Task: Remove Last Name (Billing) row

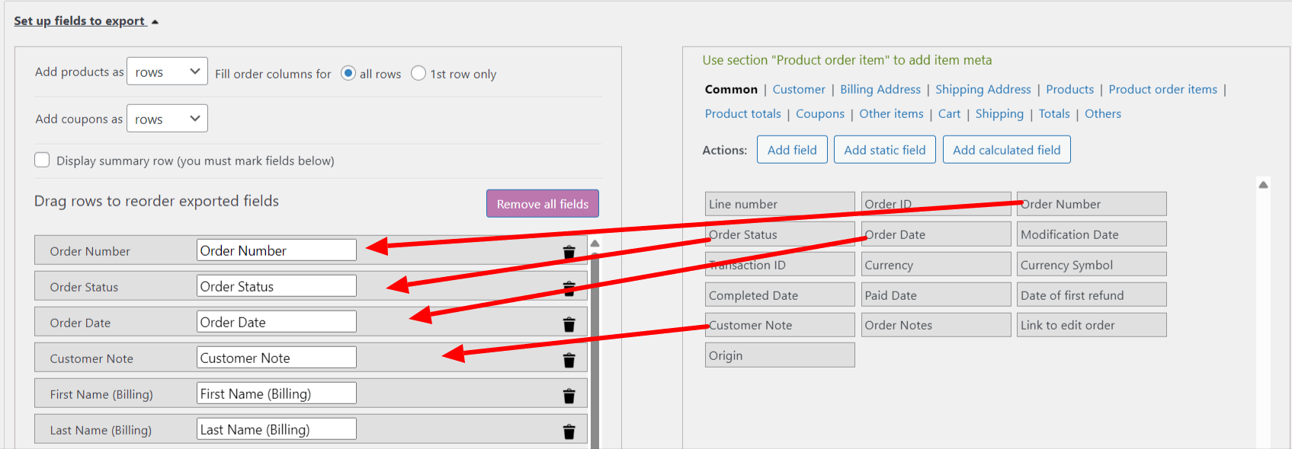Action: tap(569, 431)
